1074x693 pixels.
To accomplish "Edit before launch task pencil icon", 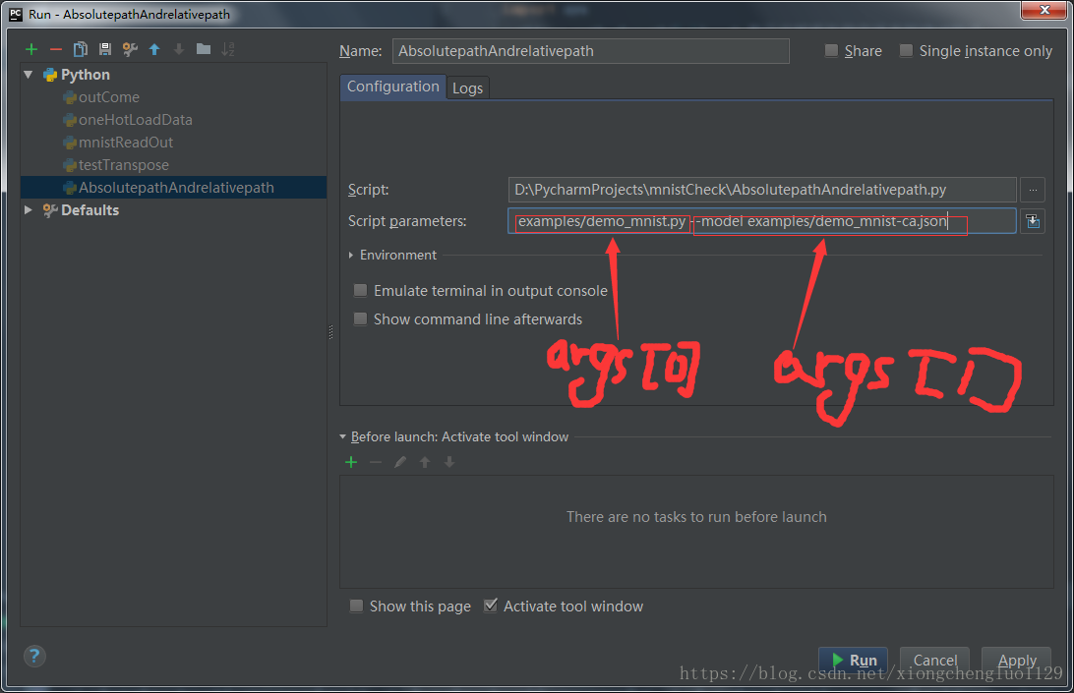I will pyautogui.click(x=400, y=462).
